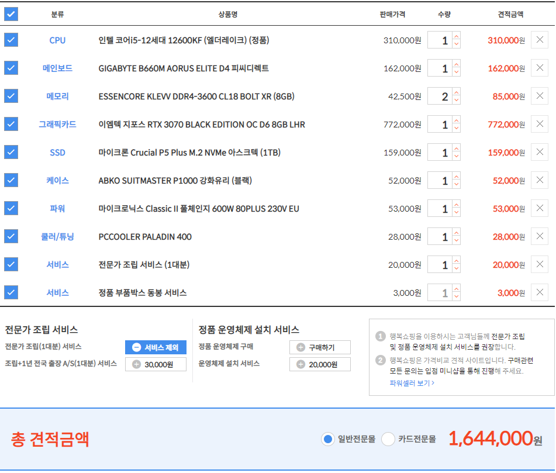The image size is (556, 473).
Task: Click the CPU quantity input field
Action: [x=440, y=40]
